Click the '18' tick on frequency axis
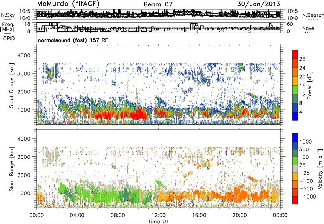The image size is (324, 224). pyautogui.click(x=27, y=24)
